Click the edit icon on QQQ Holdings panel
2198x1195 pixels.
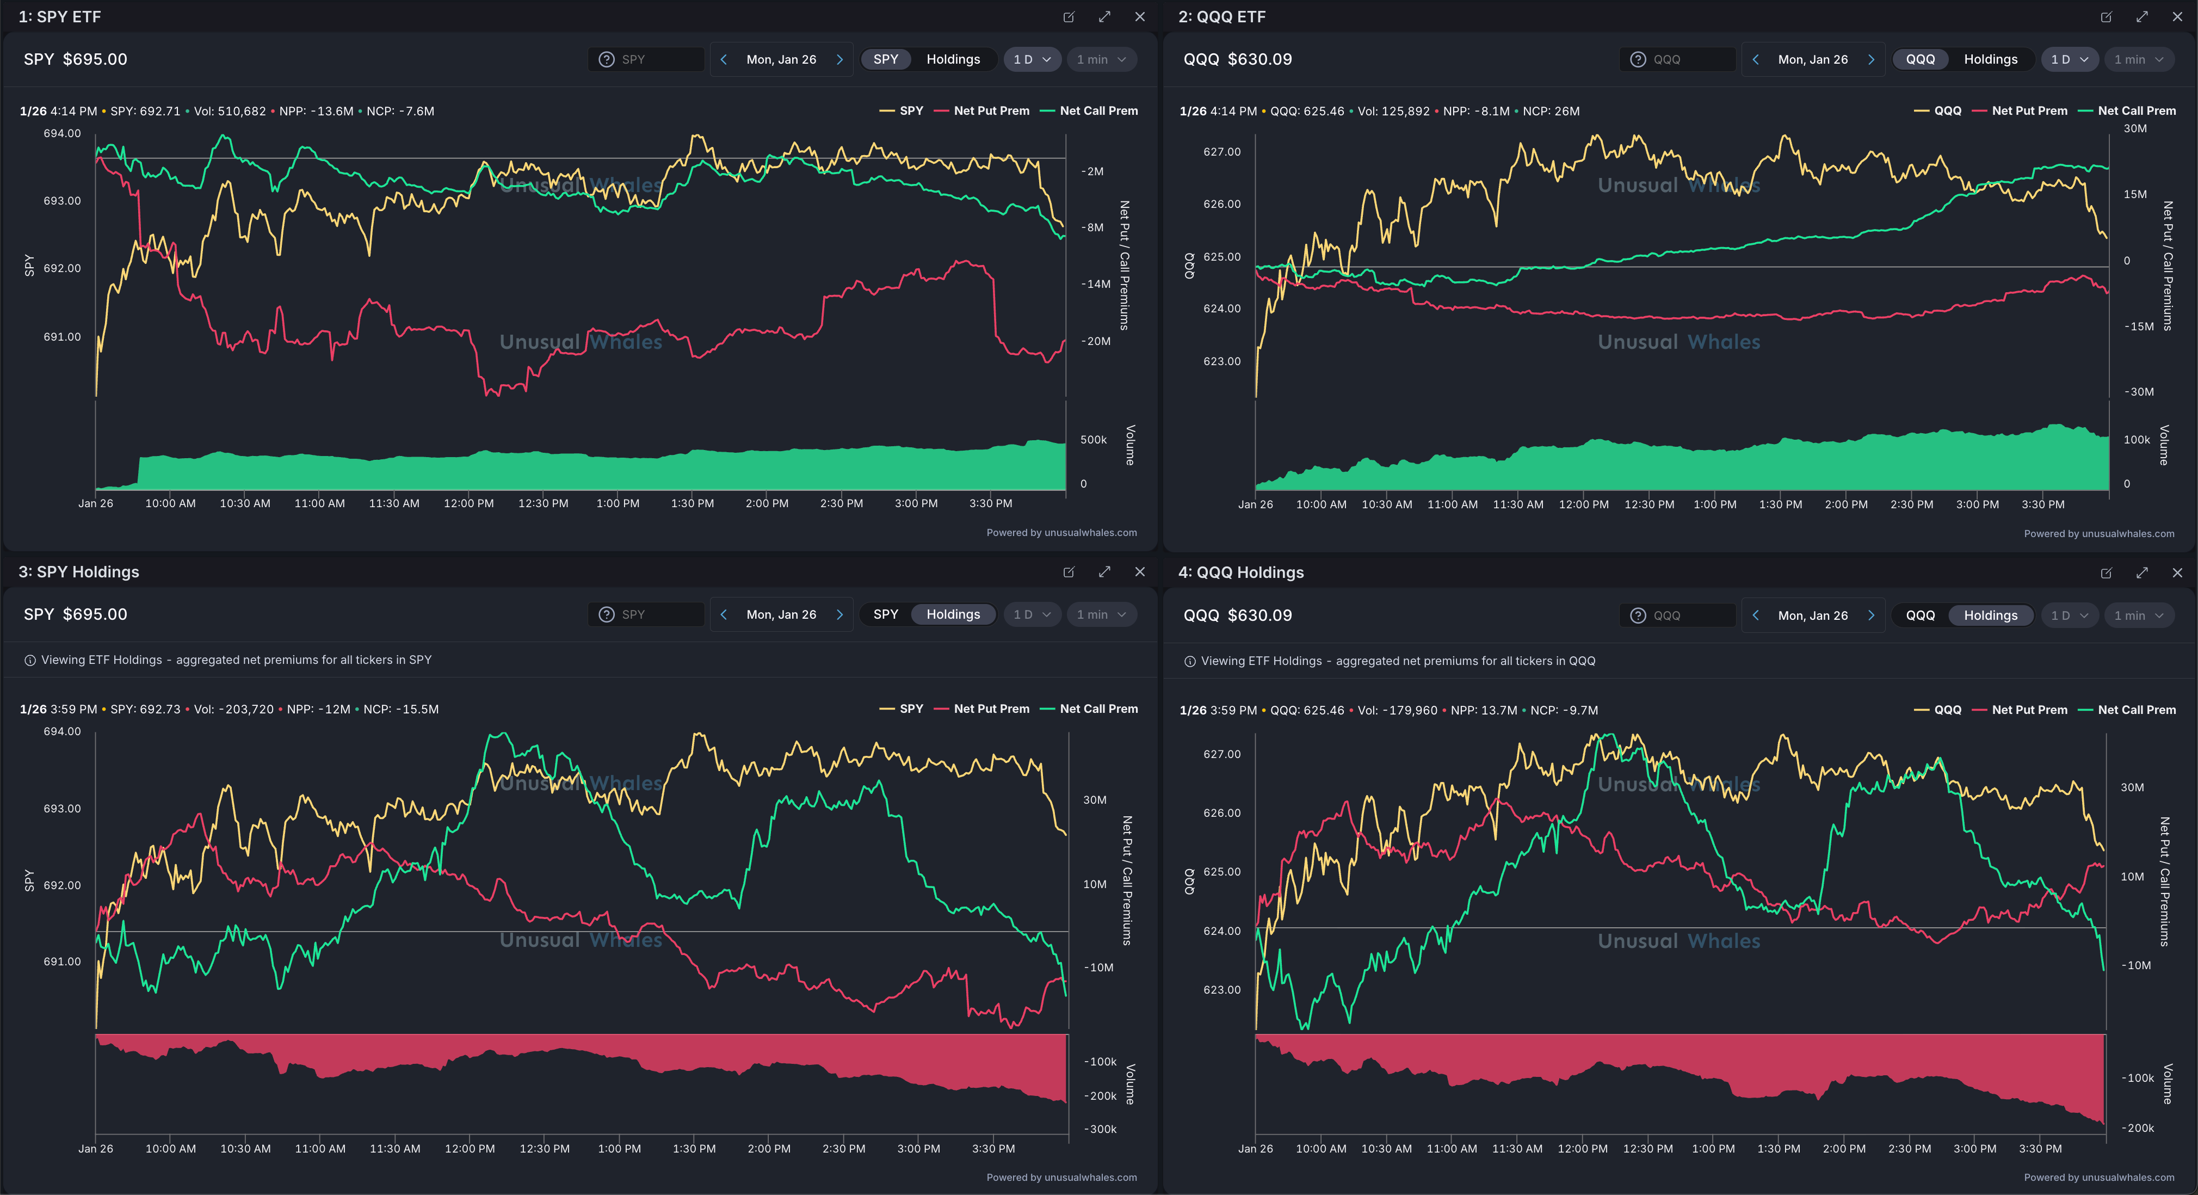[x=2106, y=574]
